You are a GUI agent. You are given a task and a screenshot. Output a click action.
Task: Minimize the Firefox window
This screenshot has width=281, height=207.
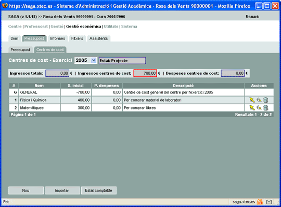258,6
